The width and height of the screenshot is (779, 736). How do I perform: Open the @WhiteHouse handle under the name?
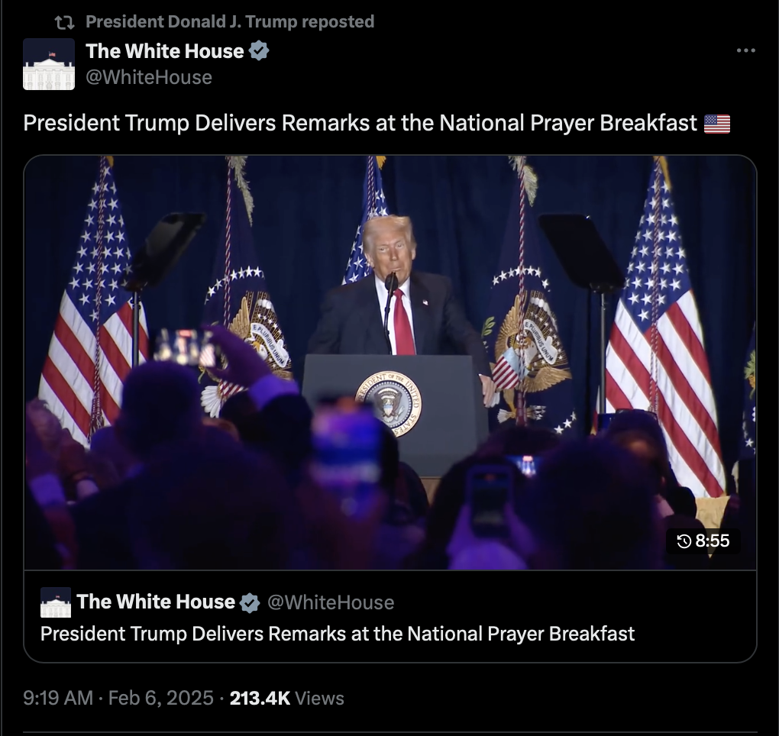click(149, 77)
